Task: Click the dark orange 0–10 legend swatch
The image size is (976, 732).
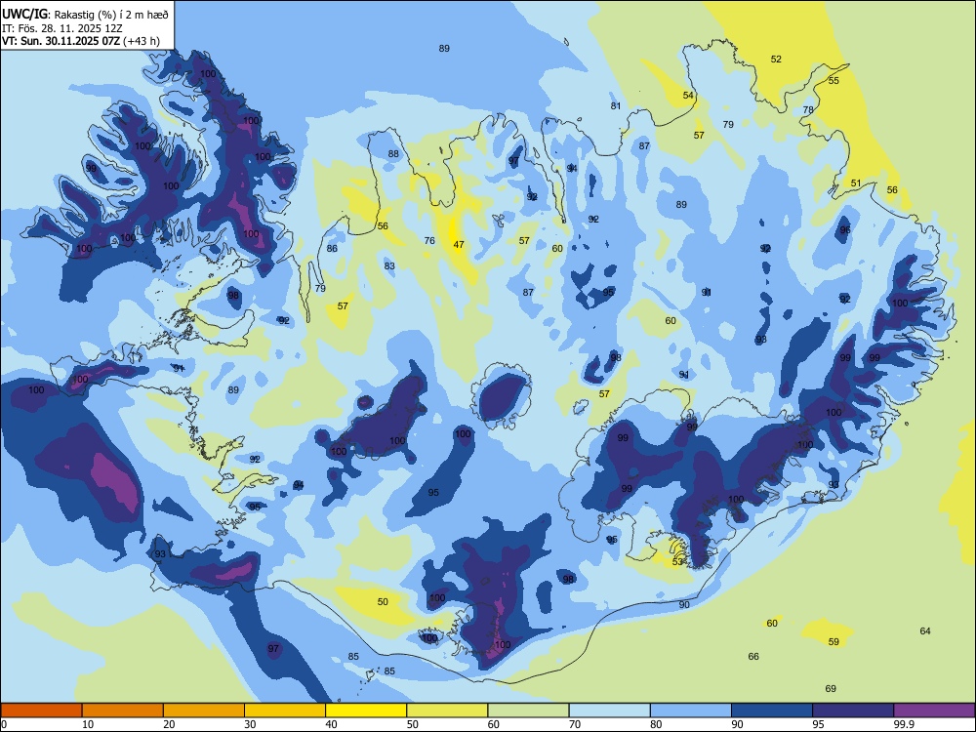Action: (41, 711)
